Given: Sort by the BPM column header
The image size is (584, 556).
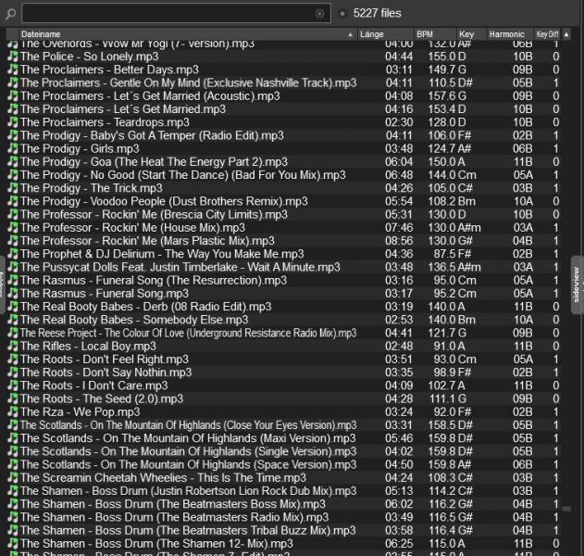Looking at the screenshot, I should point(435,34).
